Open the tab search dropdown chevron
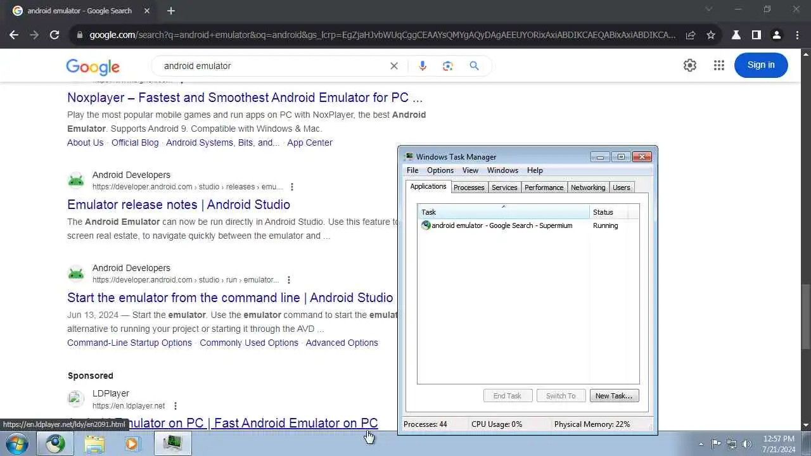The image size is (811, 456). click(709, 9)
